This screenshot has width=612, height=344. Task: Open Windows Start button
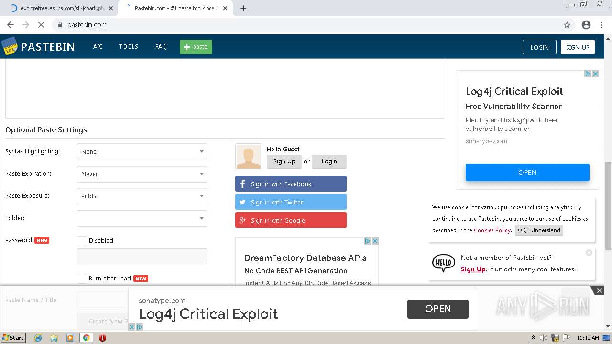tap(13, 338)
